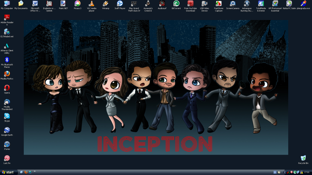Select the iTunes desktop shortcut
The image size is (312, 175).
(7, 146)
